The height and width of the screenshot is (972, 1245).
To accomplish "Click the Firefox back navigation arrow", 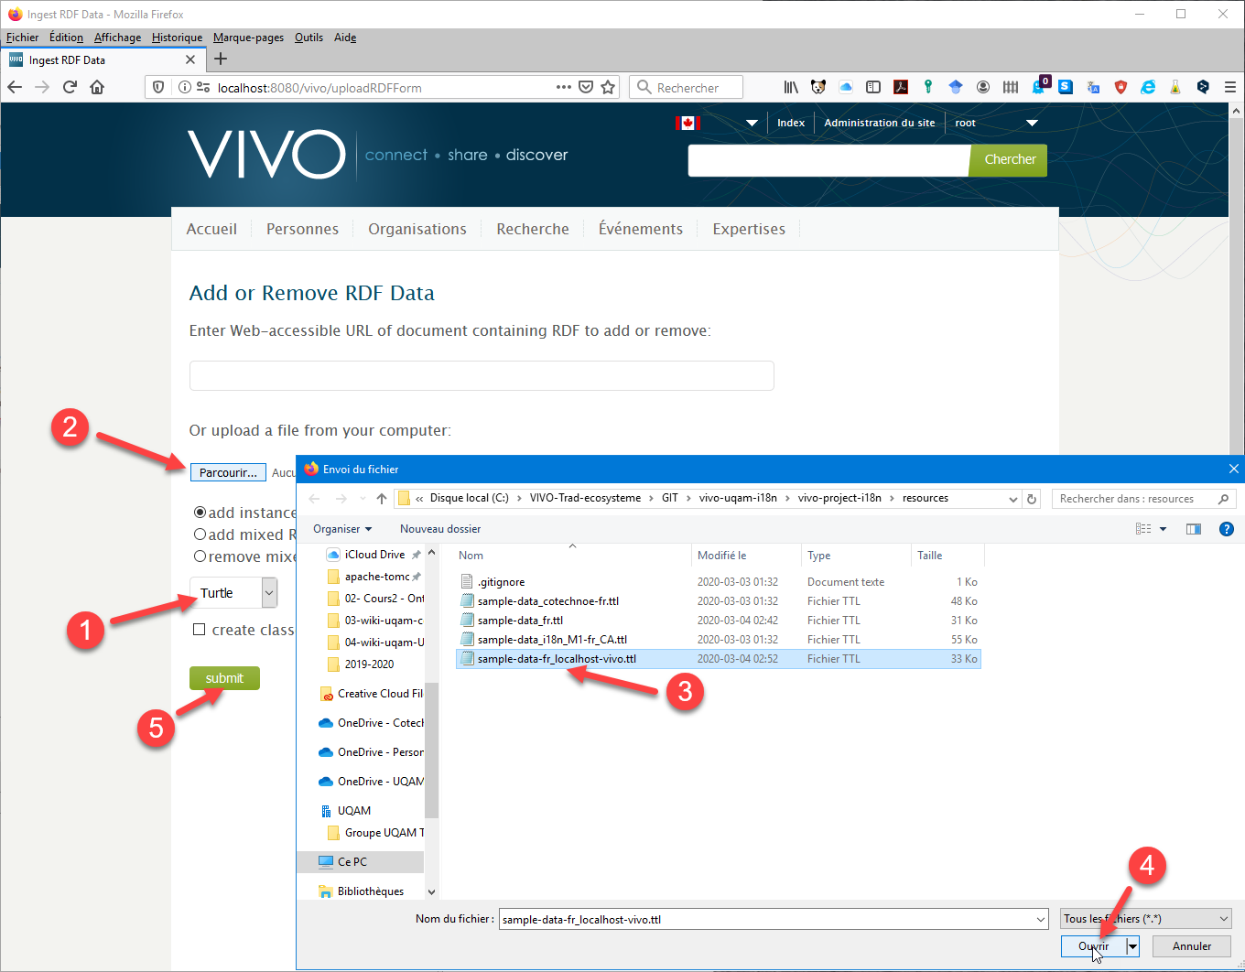I will 15,87.
